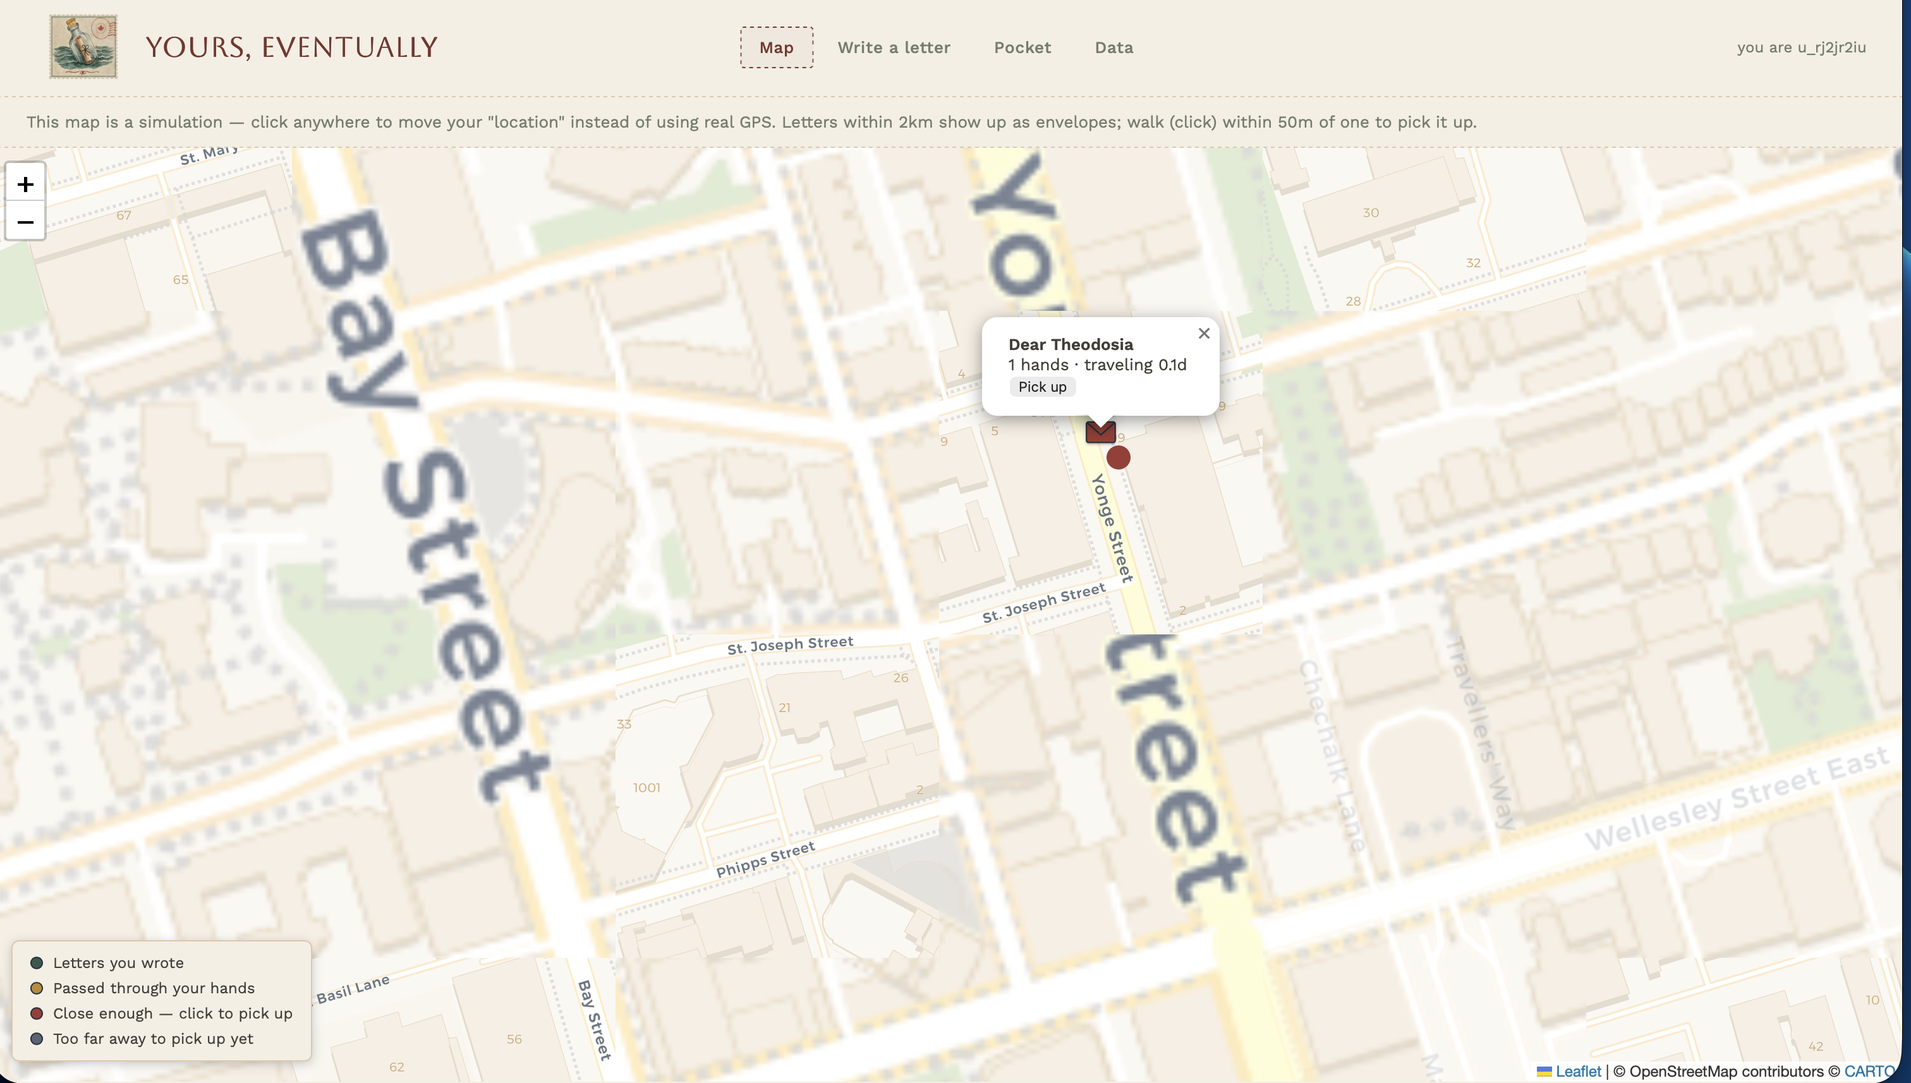Click the red 'Close enough' legend dot
This screenshot has height=1083, width=1911.
[37, 1013]
